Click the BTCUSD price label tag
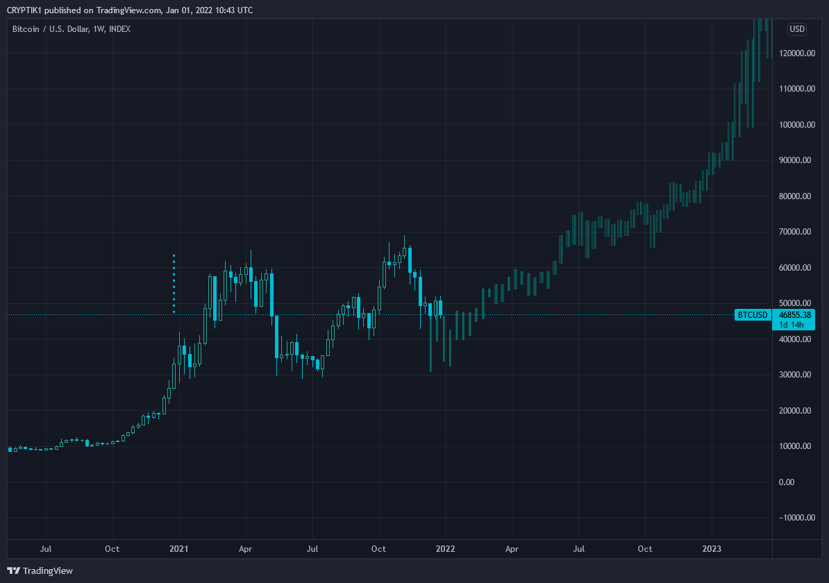The width and height of the screenshot is (829, 583). [x=753, y=315]
